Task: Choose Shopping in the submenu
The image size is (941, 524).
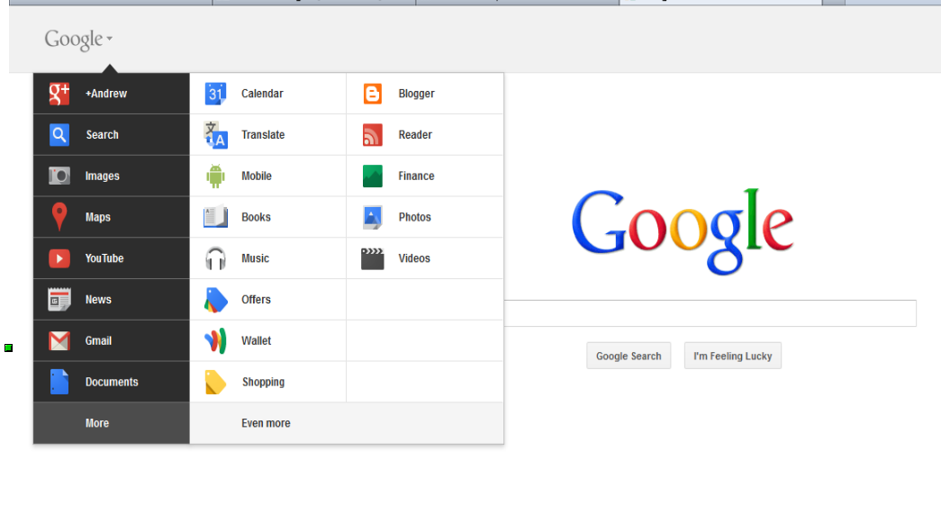Action: [x=267, y=382]
